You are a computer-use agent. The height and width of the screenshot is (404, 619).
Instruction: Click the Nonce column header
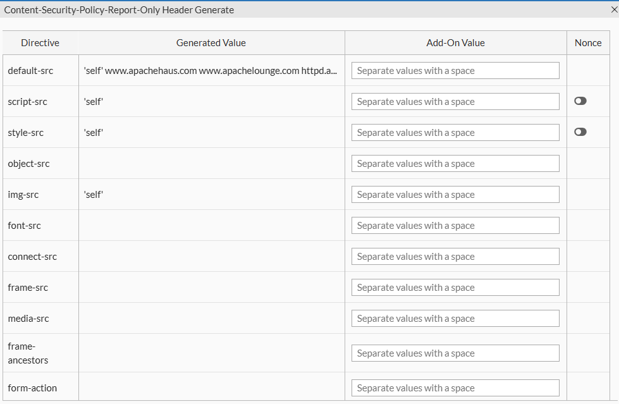(x=588, y=43)
